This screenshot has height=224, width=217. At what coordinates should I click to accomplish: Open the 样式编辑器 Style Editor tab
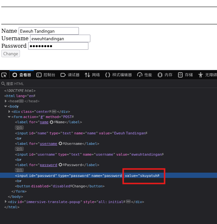click(x=118, y=75)
